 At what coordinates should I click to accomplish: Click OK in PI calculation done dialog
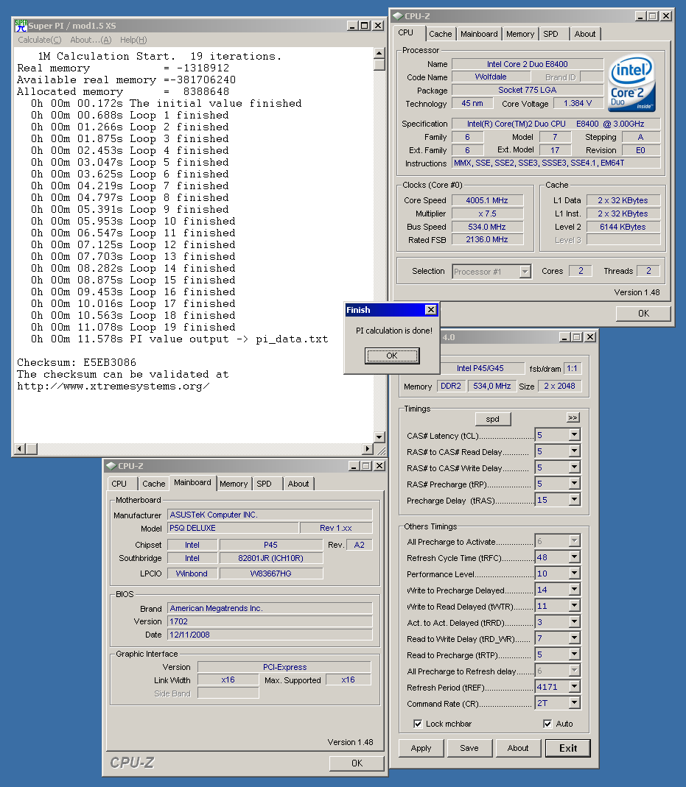[x=392, y=356]
